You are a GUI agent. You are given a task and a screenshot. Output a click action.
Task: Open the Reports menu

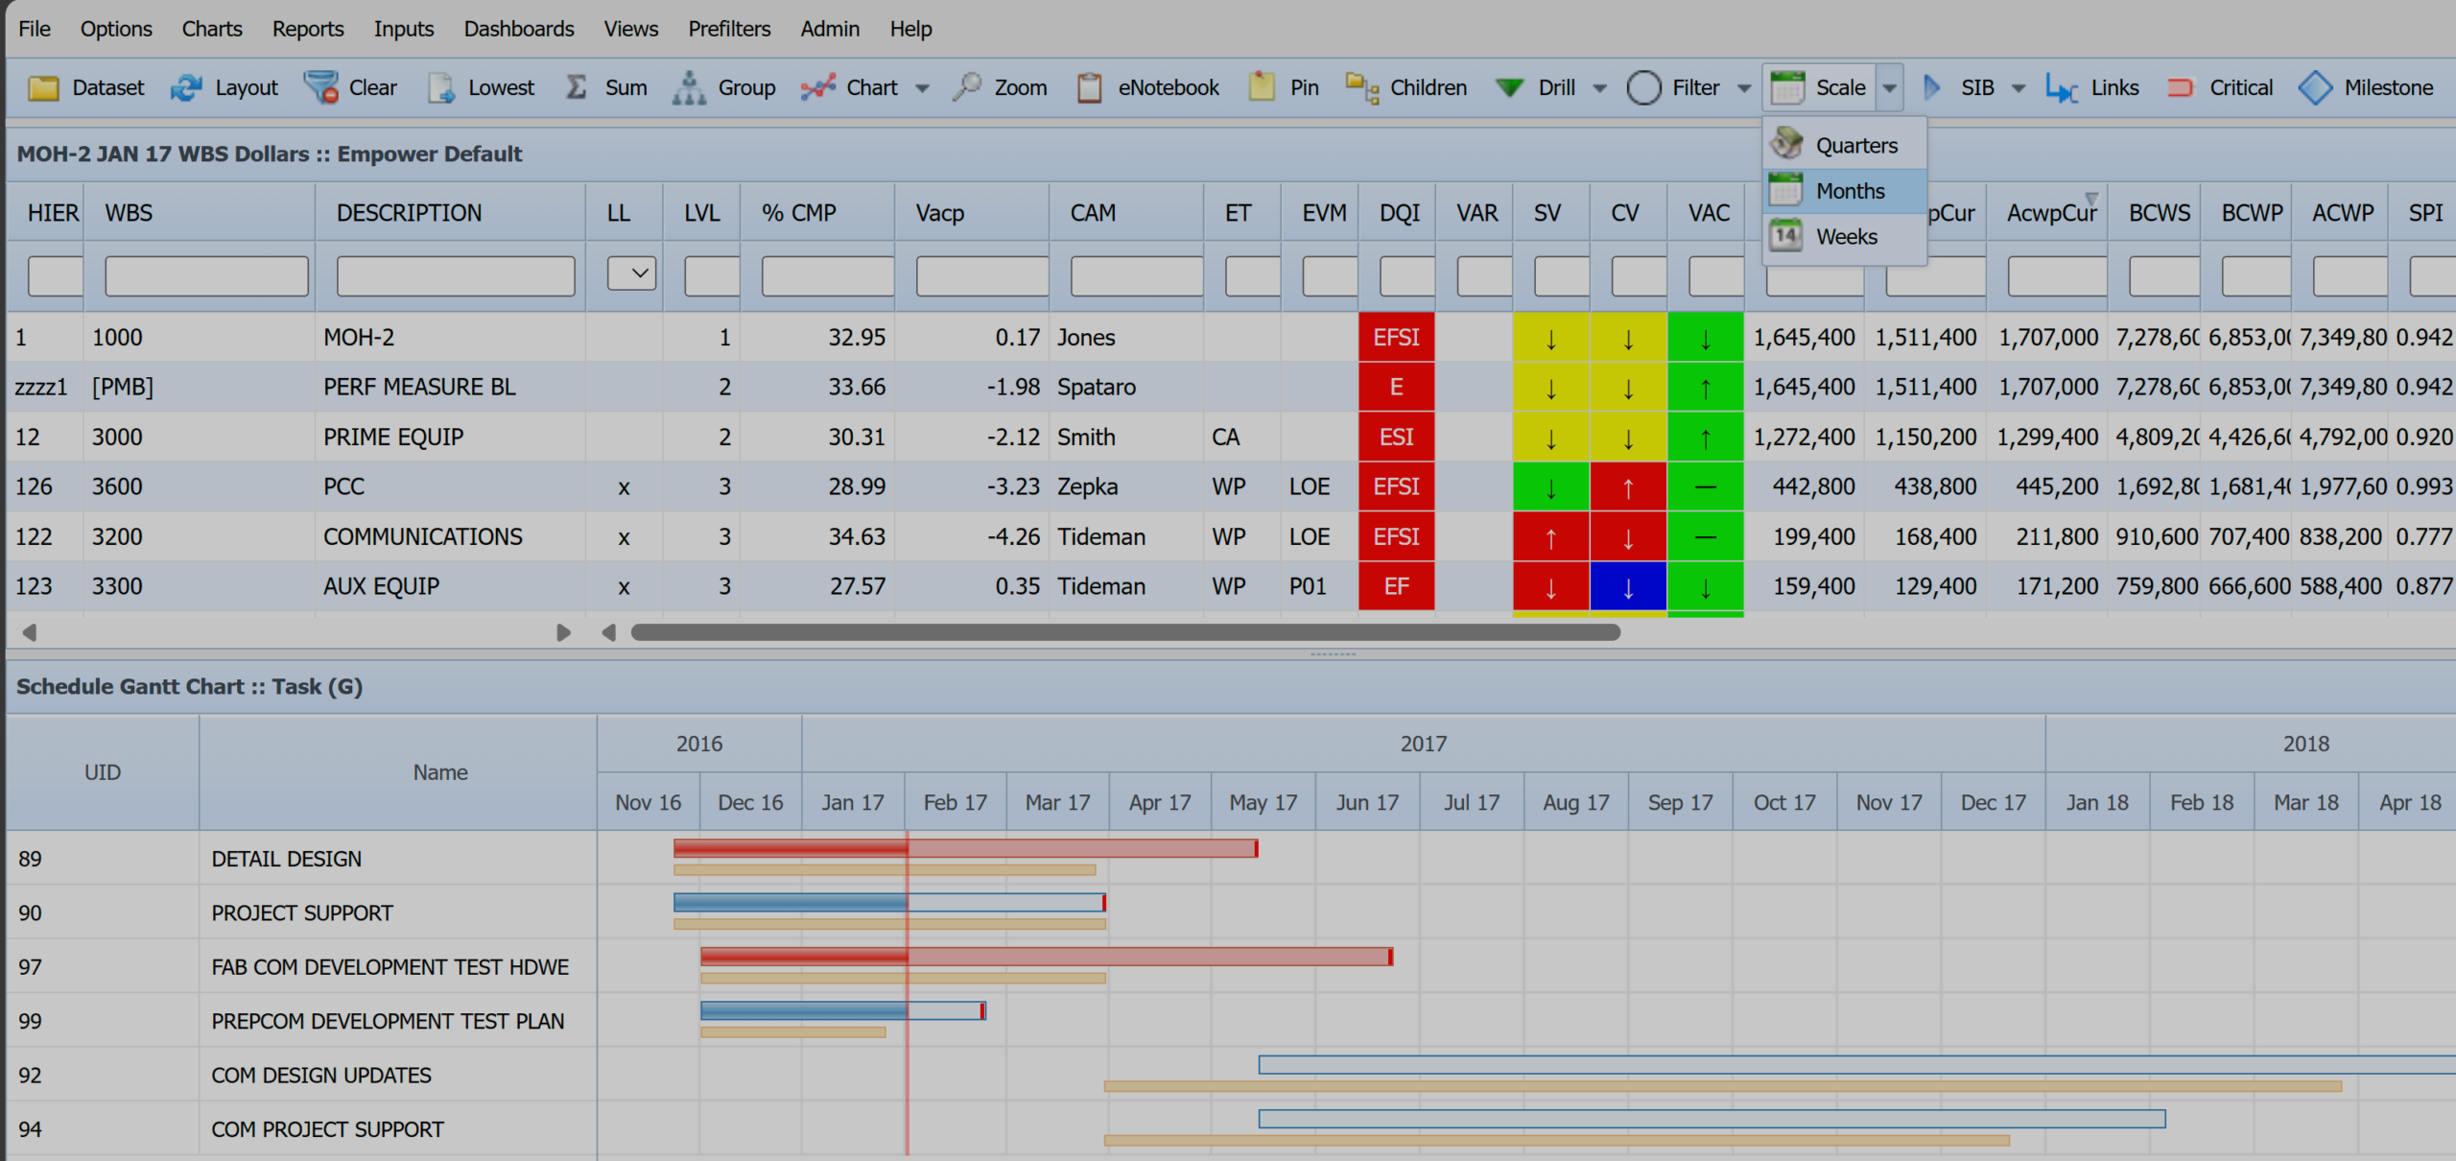point(307,28)
